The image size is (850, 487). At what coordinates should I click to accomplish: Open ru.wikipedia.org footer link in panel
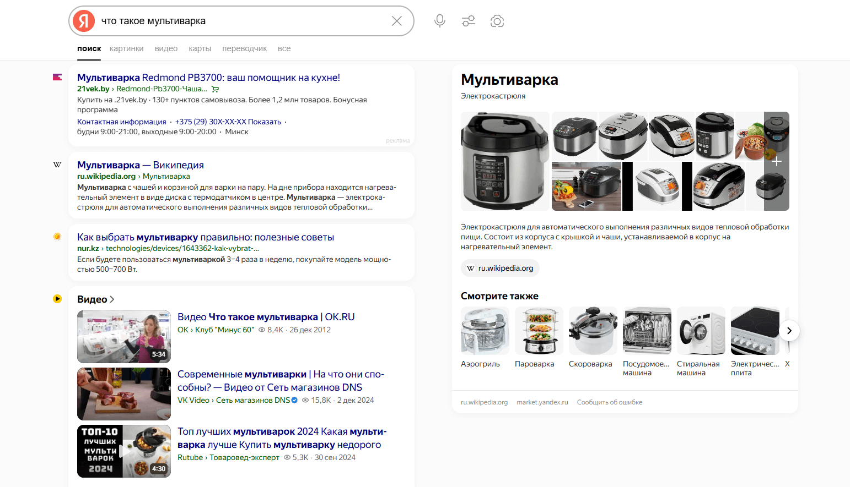pos(484,402)
